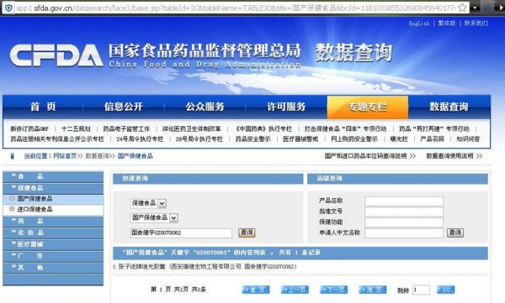Expand the 医疗器械 sidebar category
This screenshot has height=303, width=505.
pos(53,244)
